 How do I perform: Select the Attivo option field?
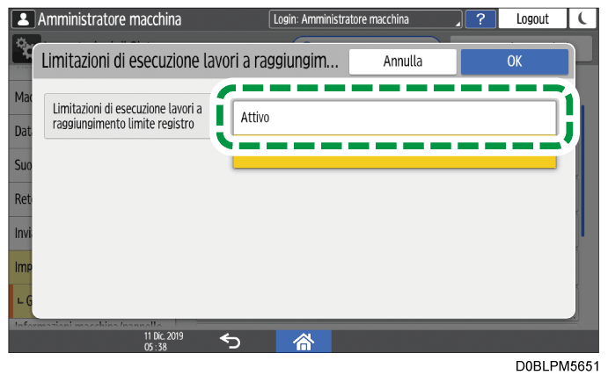394,117
